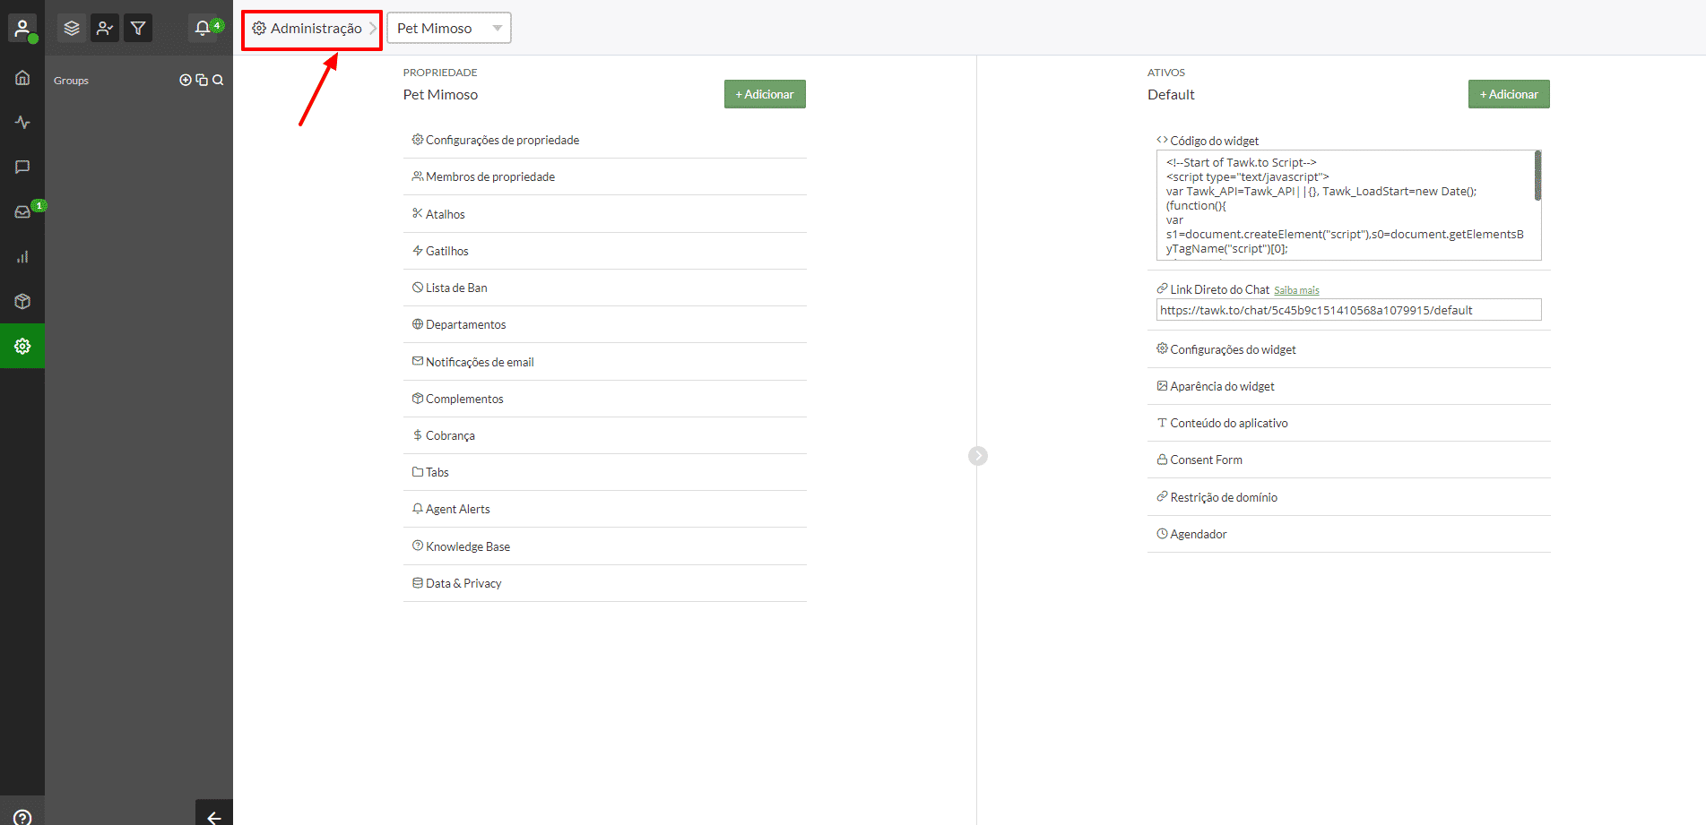
Task: Select the Monitoring pulse icon in sidebar
Action: coord(22,122)
